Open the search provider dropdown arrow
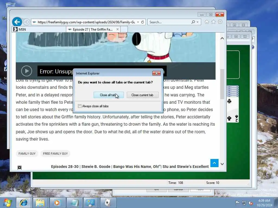The width and height of the screenshot is (278, 208). click(198, 22)
